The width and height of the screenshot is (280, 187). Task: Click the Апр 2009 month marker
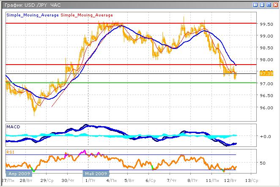[x=18, y=173]
